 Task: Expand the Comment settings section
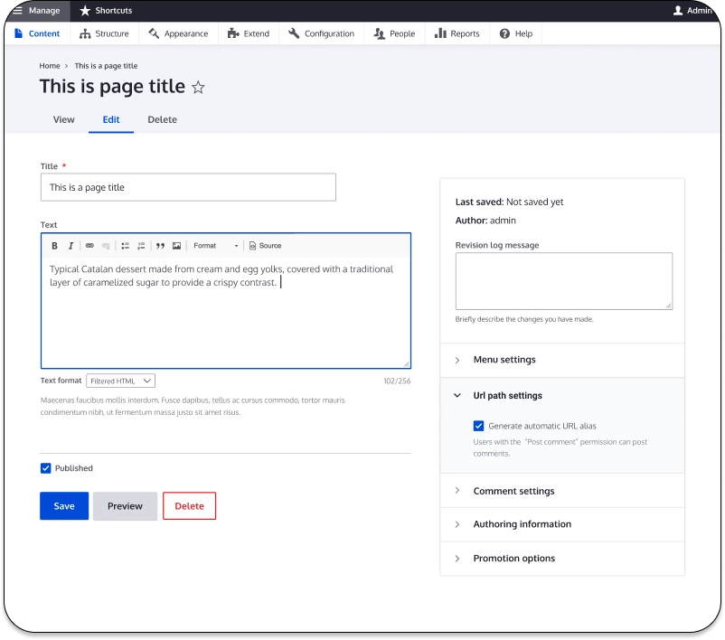tap(513, 491)
